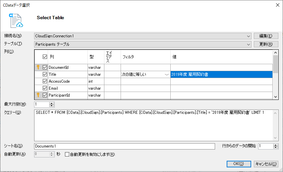The width and height of the screenshot is (283, 172).
Task: Click the 編集(E) edit button
Action: click(266, 36)
